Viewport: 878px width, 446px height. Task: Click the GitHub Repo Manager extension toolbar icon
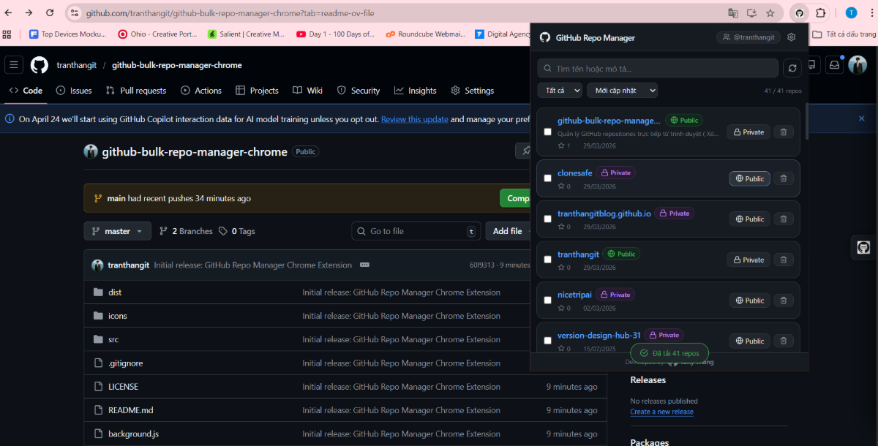pos(799,13)
